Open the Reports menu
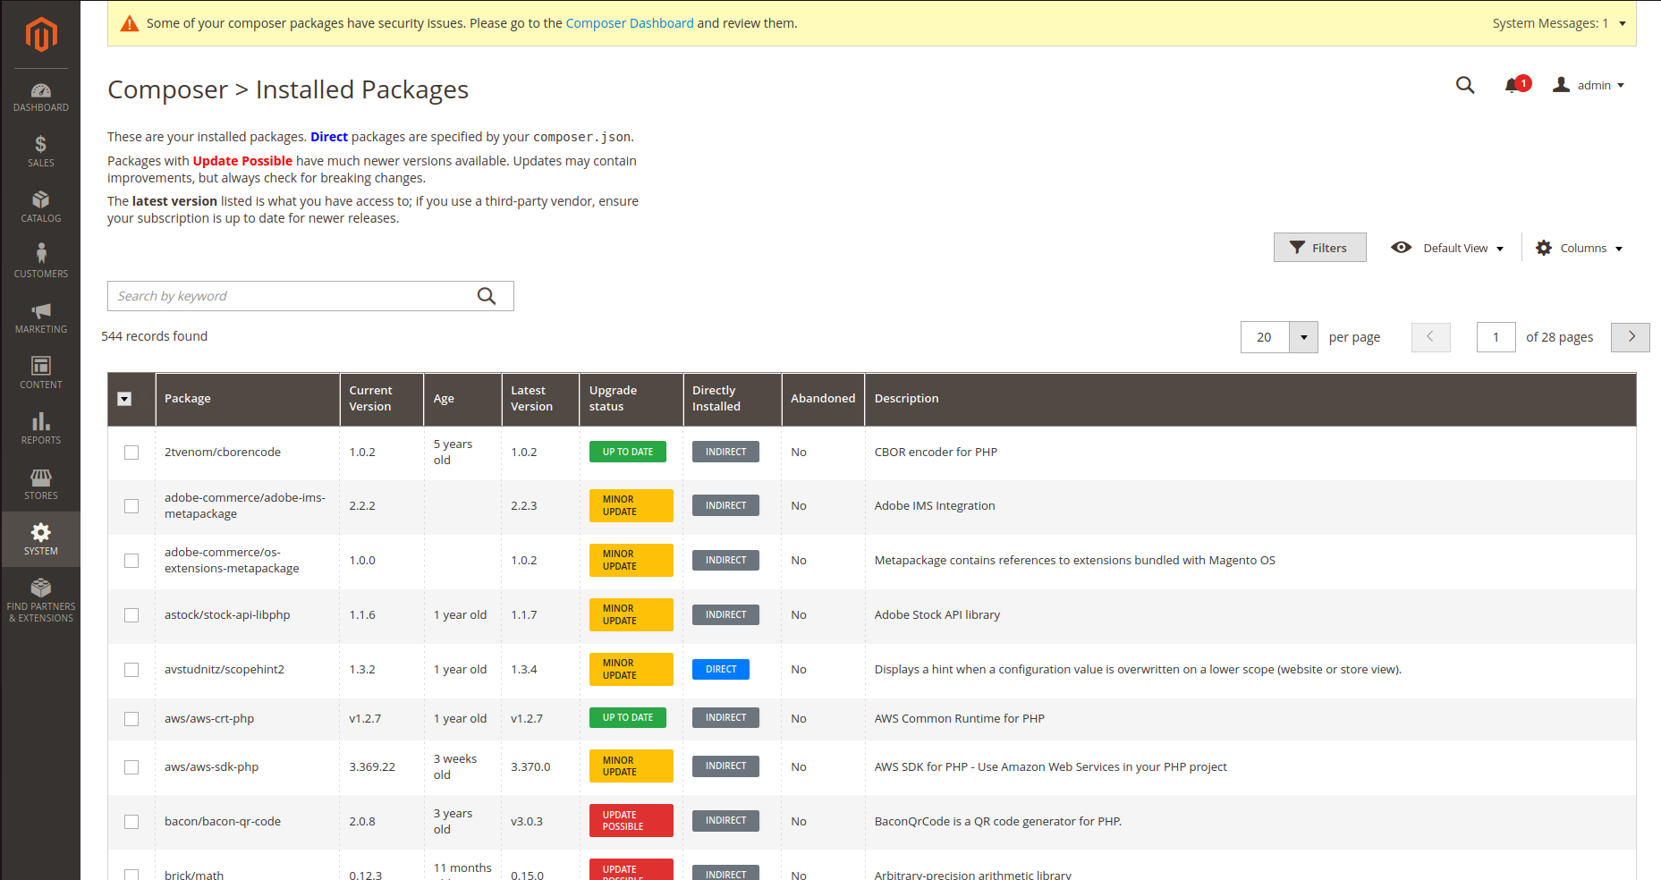 [41, 429]
